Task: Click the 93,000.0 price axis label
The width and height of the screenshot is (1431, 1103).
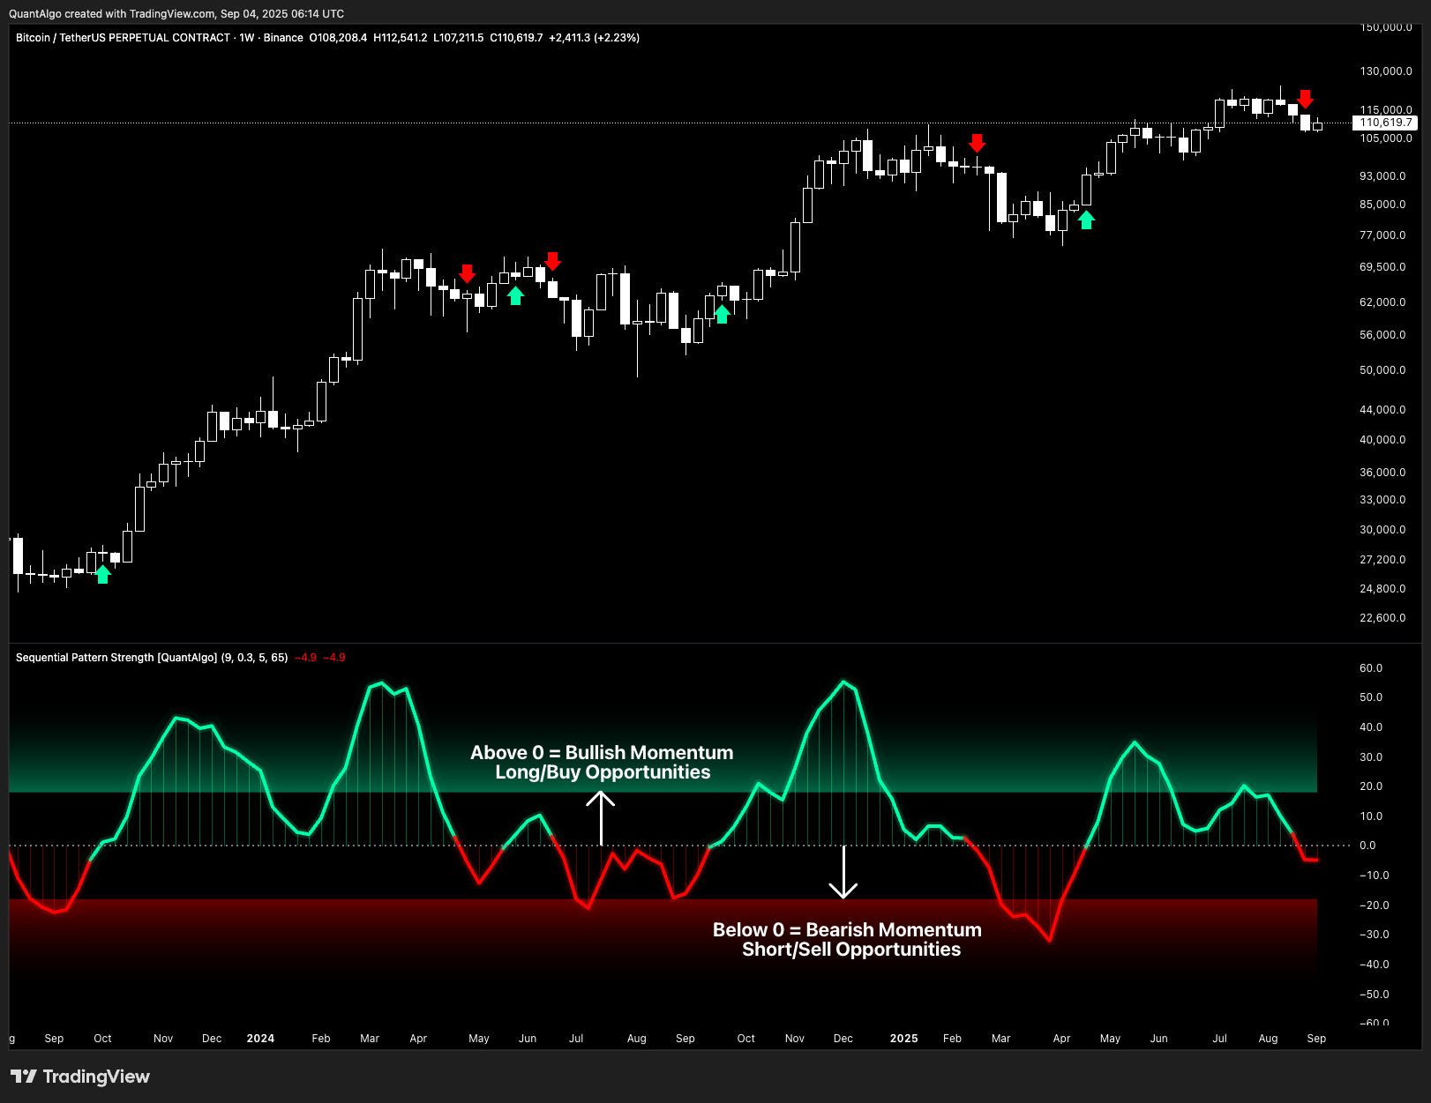Action: pos(1383,176)
